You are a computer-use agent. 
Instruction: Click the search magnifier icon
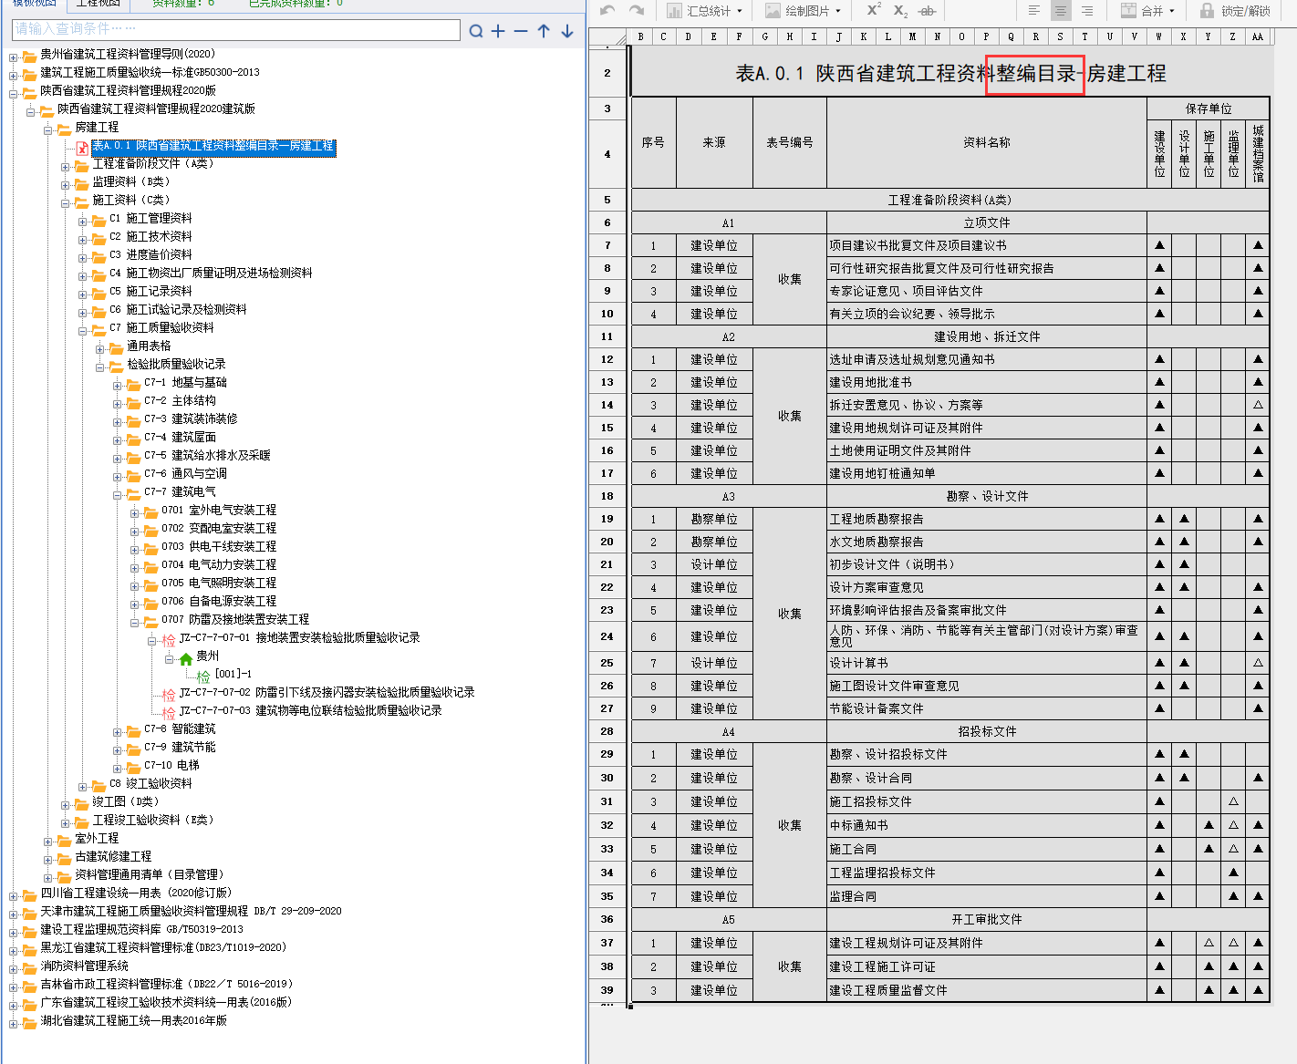click(x=476, y=31)
